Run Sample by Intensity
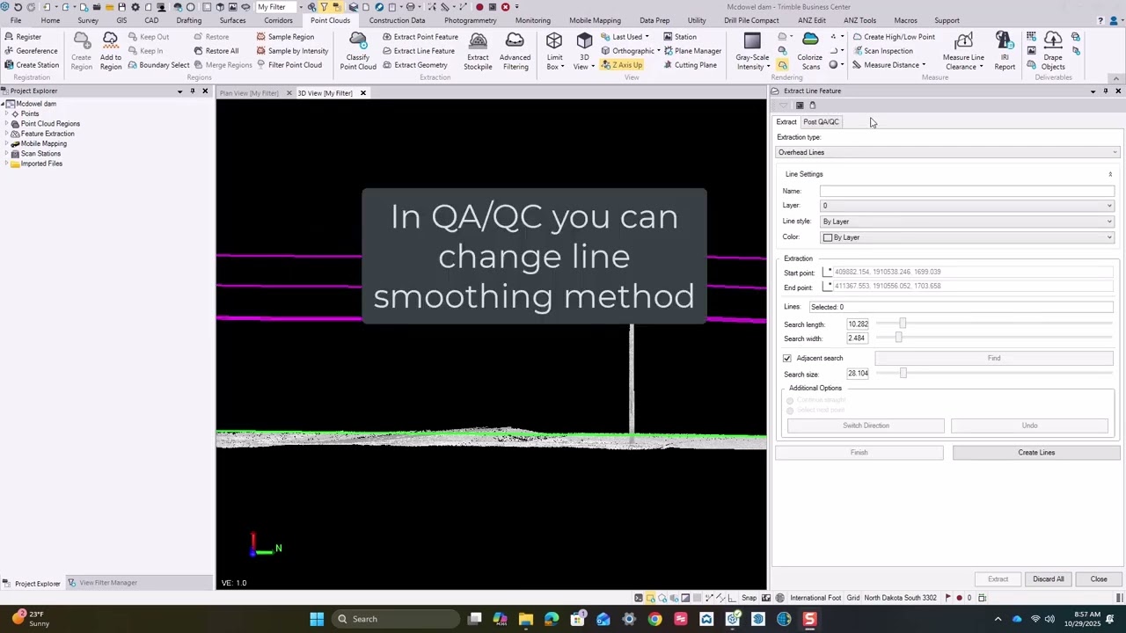Viewport: 1126px width, 633px height. pos(292,51)
